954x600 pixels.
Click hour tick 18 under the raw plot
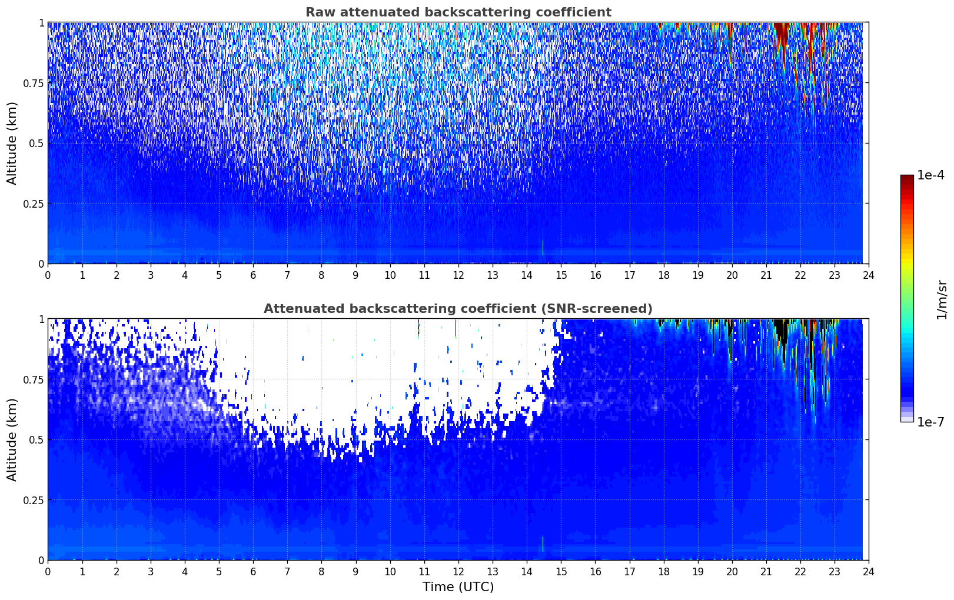[x=663, y=275]
